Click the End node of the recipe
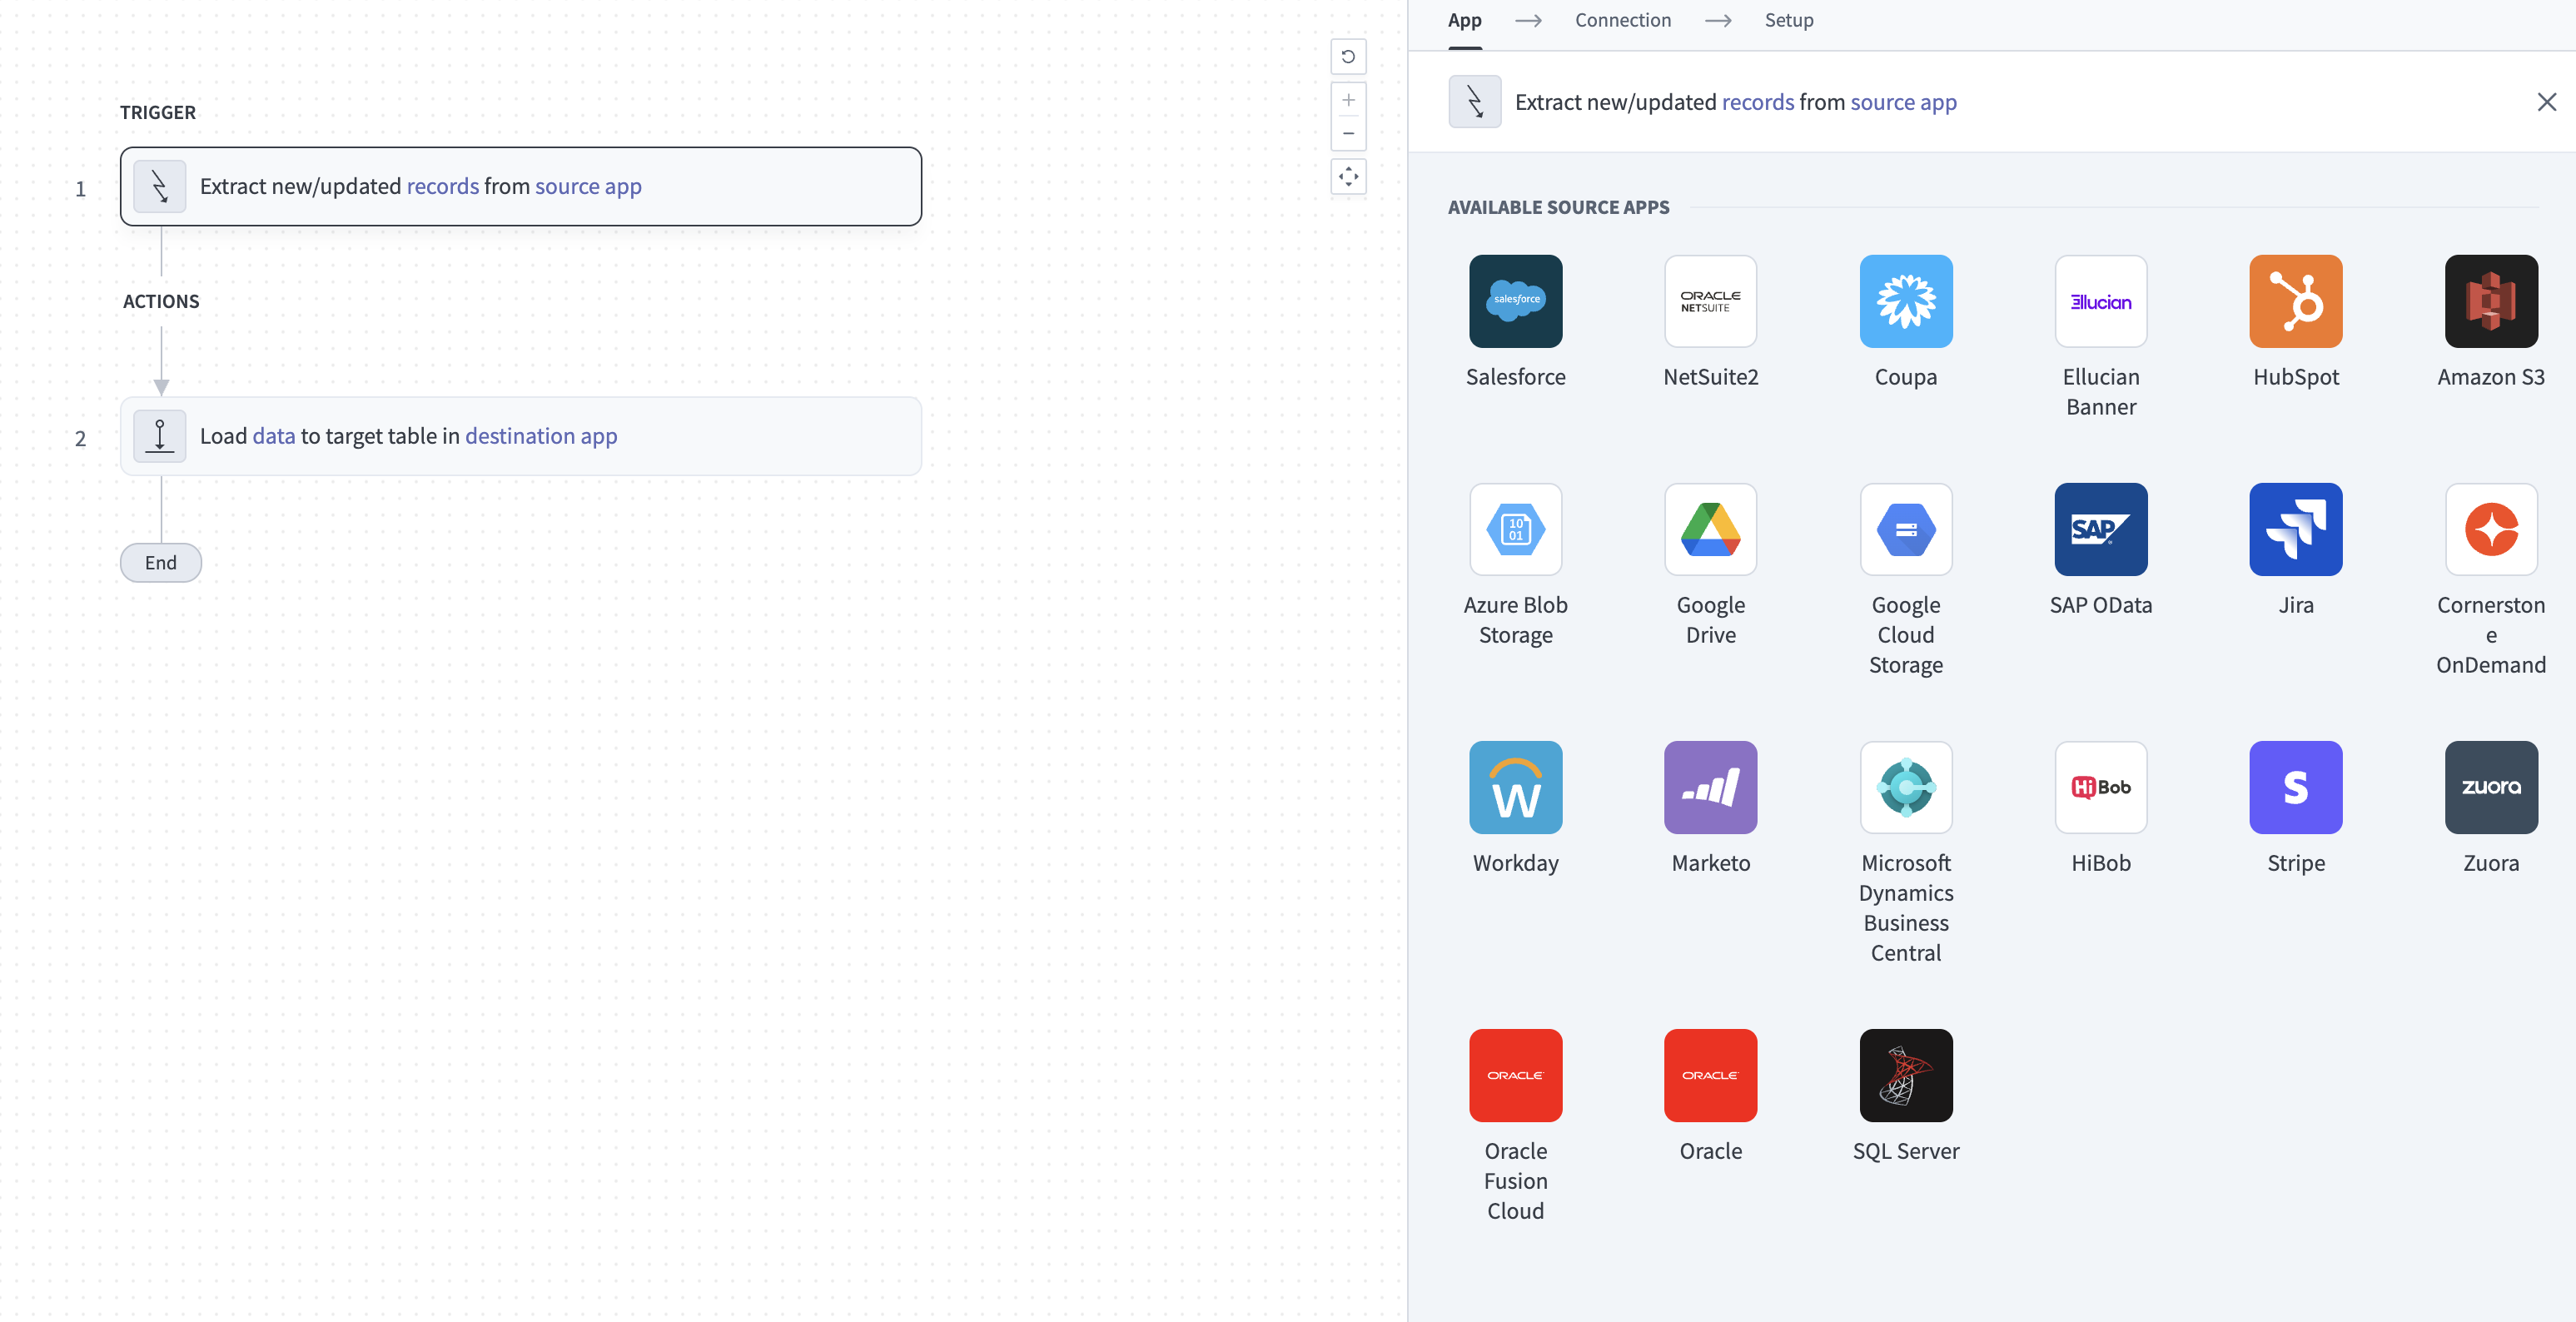The width and height of the screenshot is (2576, 1322). [x=160, y=563]
